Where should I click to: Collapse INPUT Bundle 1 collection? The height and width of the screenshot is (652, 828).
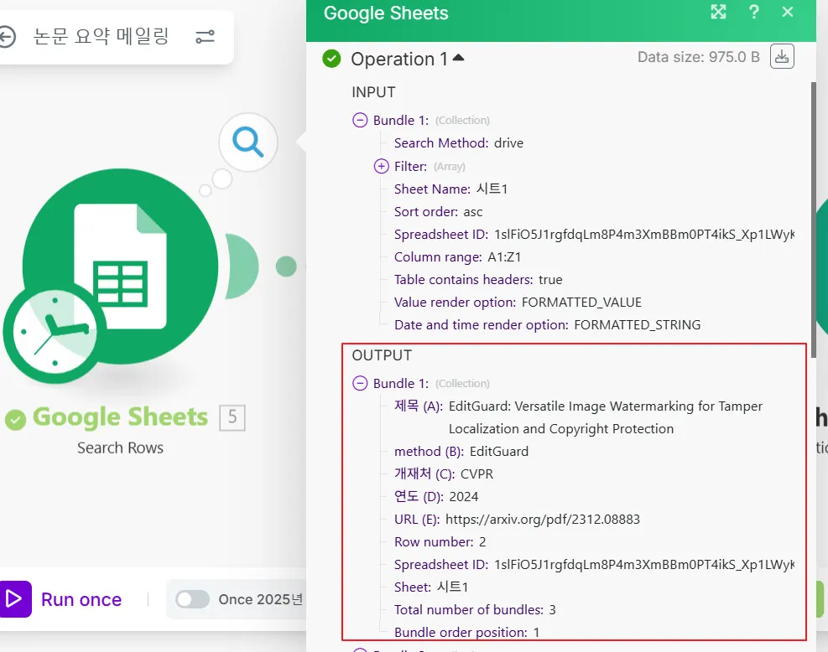click(x=360, y=121)
